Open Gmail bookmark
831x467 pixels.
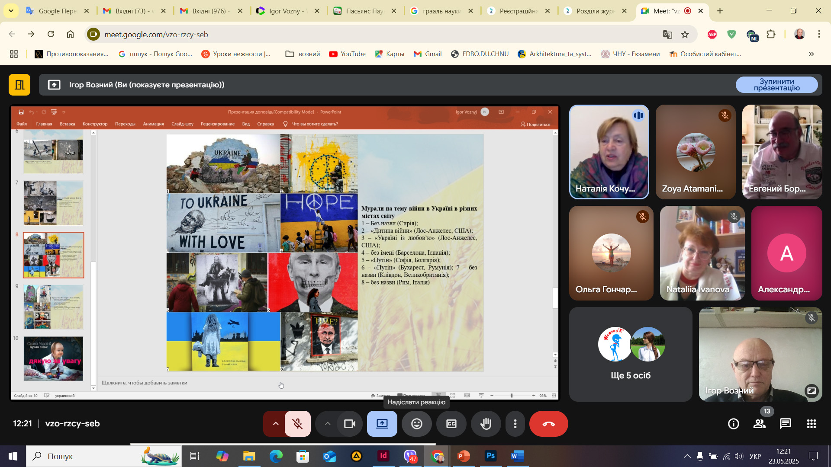pyautogui.click(x=428, y=54)
